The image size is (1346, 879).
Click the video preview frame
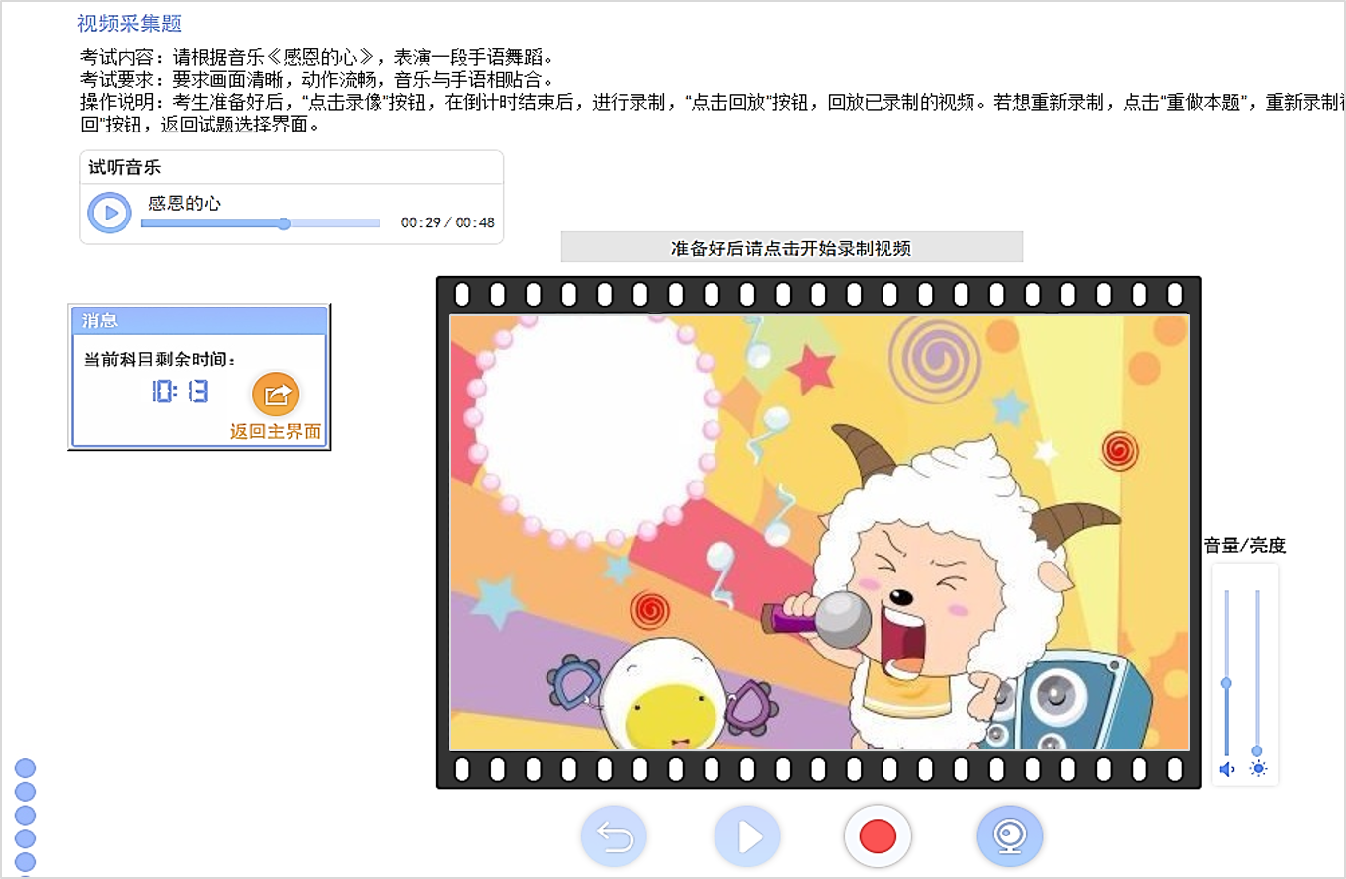click(819, 533)
